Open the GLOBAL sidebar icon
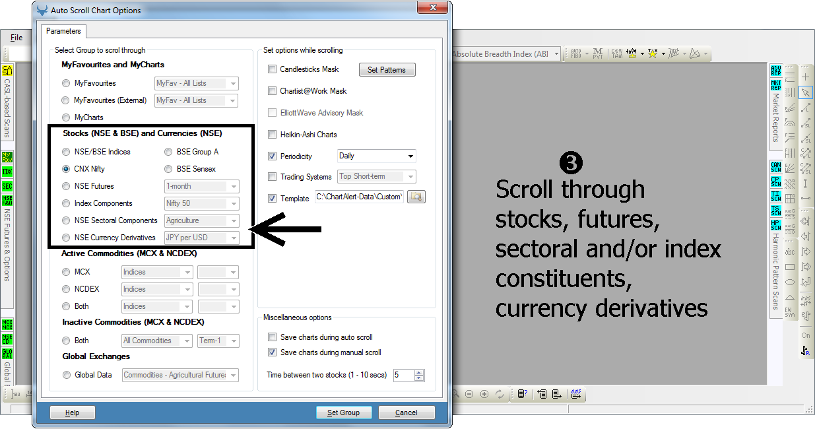The width and height of the screenshot is (815, 429). 7,354
